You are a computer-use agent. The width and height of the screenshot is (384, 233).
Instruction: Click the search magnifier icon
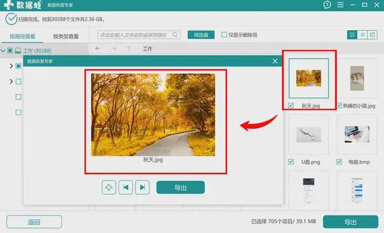point(175,35)
